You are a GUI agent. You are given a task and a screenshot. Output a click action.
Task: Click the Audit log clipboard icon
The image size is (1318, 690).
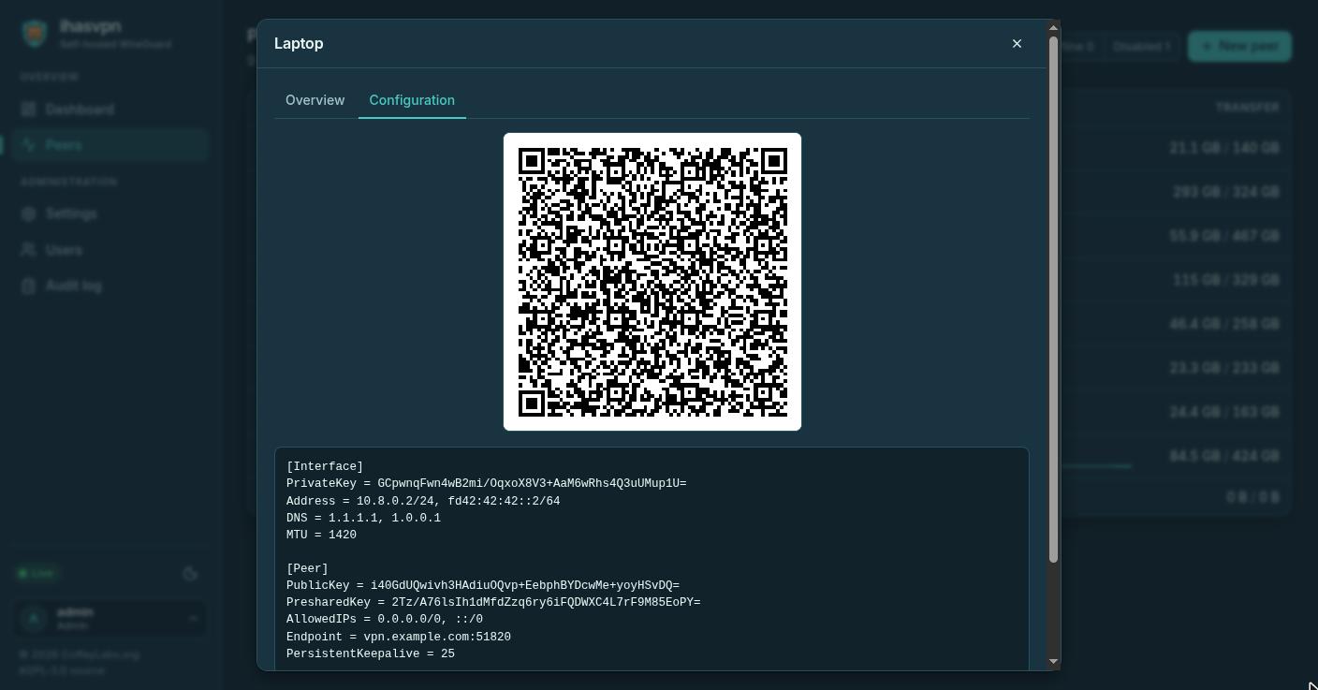click(29, 286)
